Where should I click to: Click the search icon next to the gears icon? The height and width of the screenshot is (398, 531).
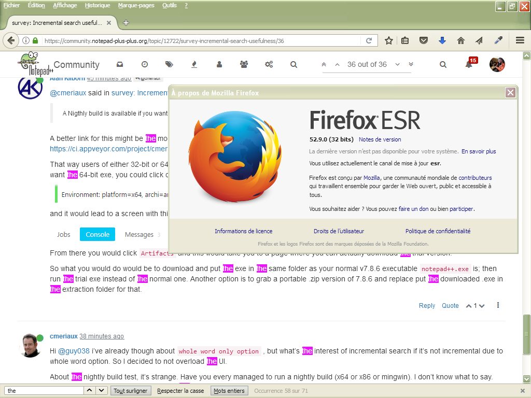click(294, 64)
